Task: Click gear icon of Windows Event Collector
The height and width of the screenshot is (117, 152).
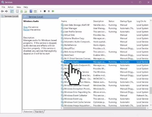Action: pos(62,95)
